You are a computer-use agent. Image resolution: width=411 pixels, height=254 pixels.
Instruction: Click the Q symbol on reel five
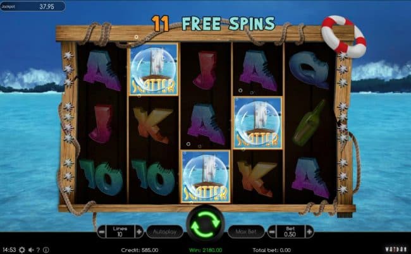point(309,69)
